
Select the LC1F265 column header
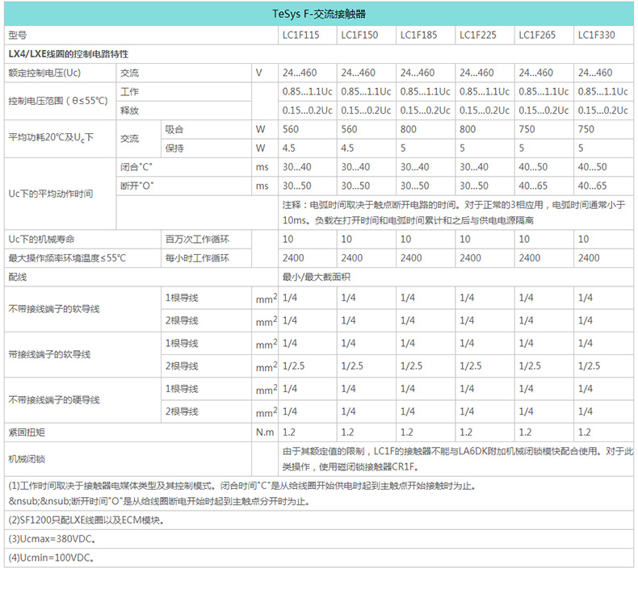click(x=537, y=35)
